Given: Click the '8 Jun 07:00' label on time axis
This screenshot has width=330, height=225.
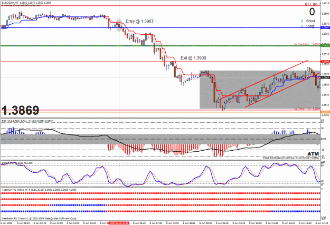Looking at the screenshot, I should pos(156,223).
